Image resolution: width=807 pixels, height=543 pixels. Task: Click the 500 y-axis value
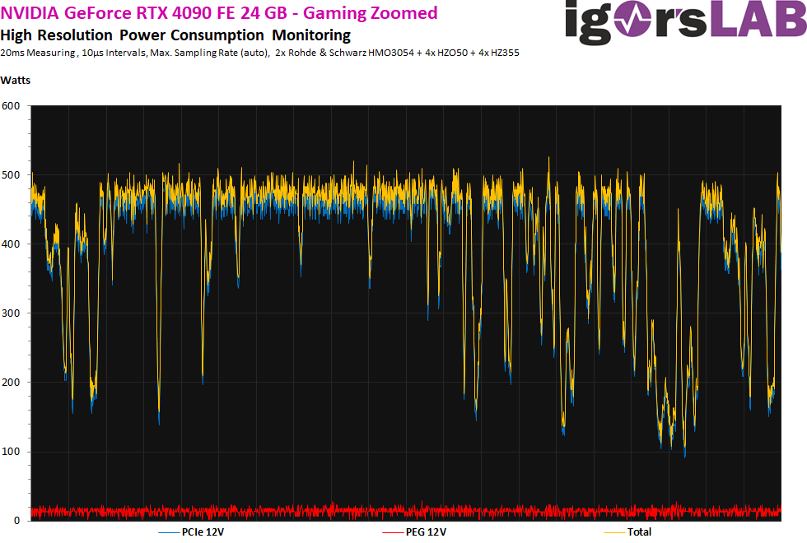tap(11, 175)
